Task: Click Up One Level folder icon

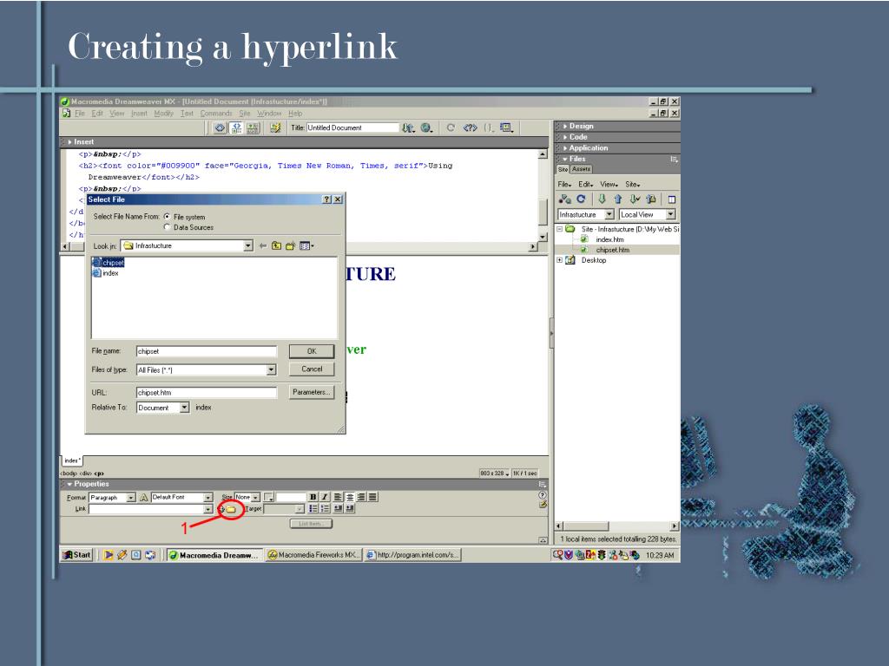Action: (277, 245)
